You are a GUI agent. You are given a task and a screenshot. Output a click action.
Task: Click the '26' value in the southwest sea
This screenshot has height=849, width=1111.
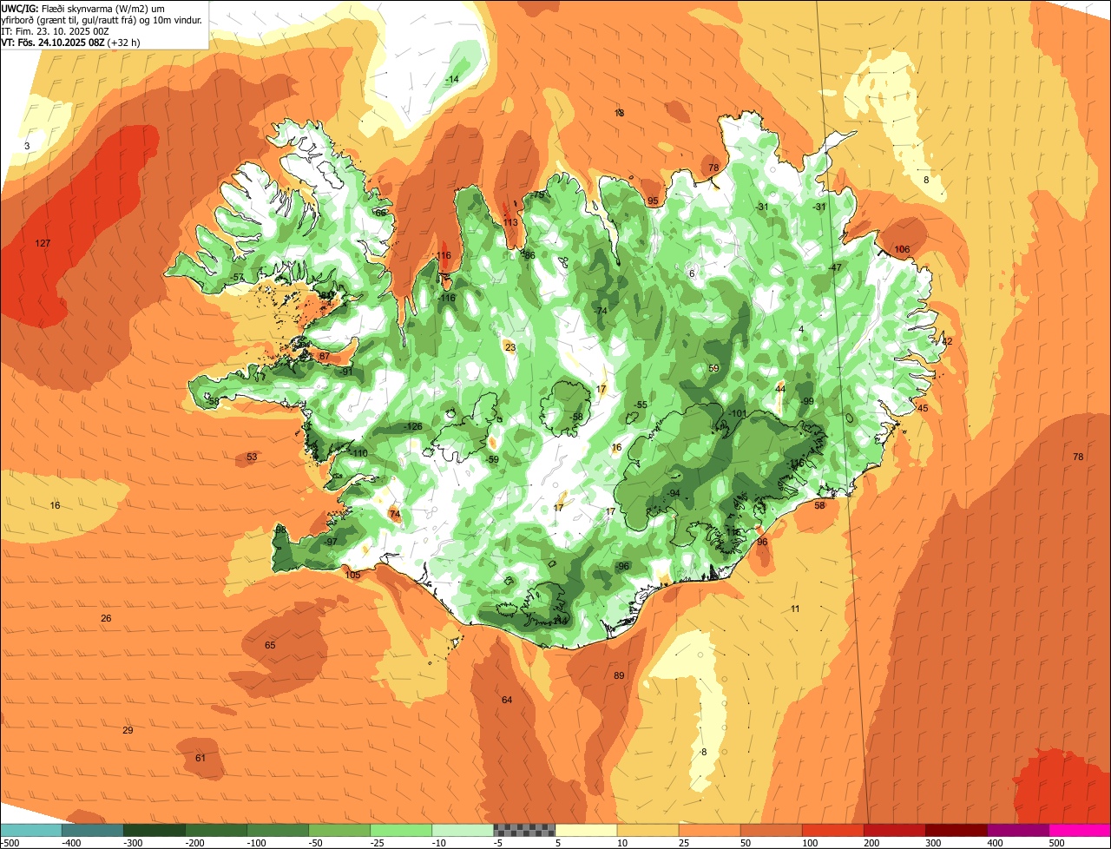(x=106, y=618)
